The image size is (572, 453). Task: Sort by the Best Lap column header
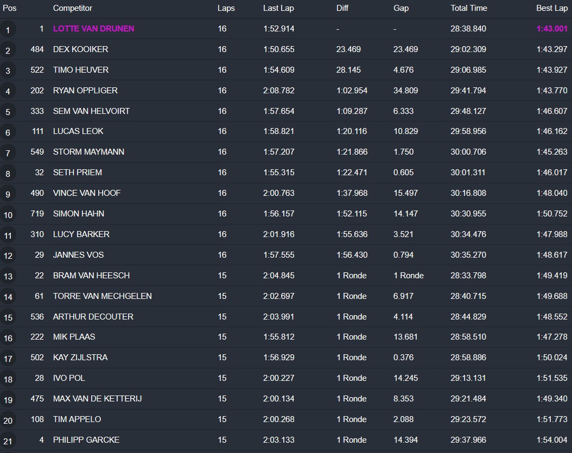point(551,8)
